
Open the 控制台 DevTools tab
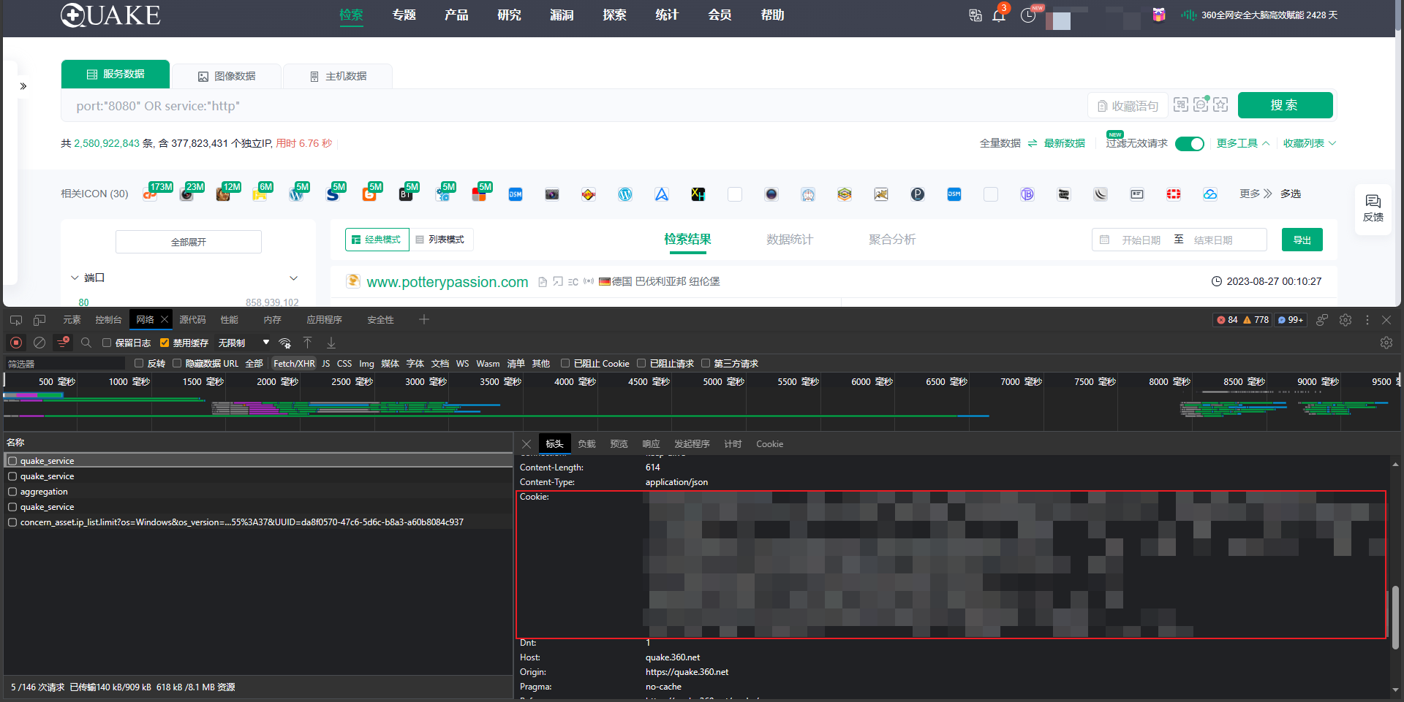pos(108,320)
